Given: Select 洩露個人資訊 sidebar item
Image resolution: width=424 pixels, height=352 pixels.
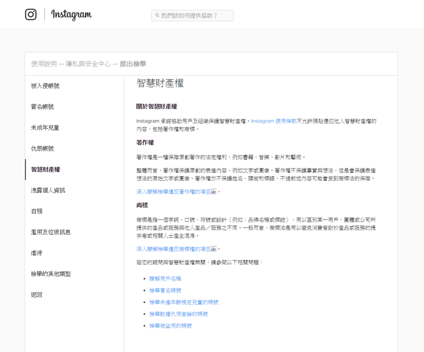Looking at the screenshot, I should [48, 190].
